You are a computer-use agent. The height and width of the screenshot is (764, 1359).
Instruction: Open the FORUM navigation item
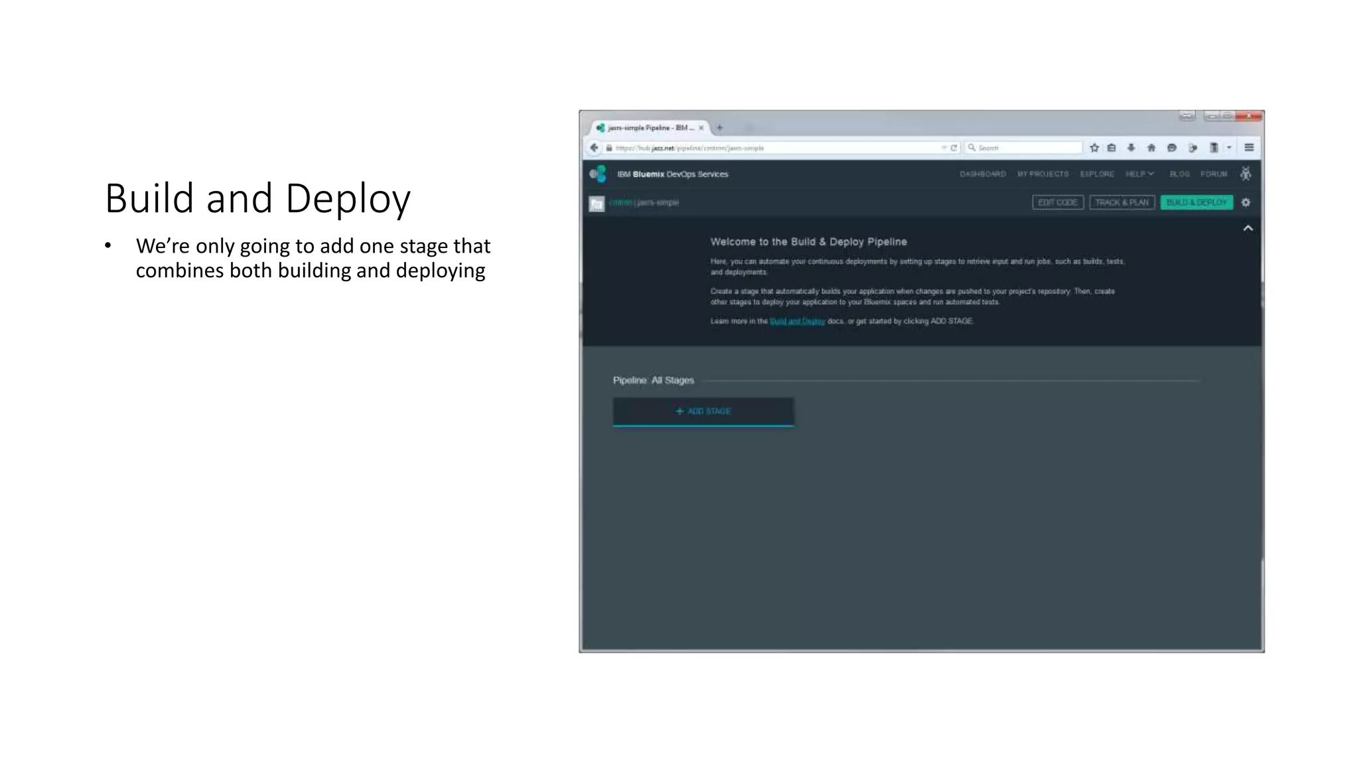[x=1214, y=174]
